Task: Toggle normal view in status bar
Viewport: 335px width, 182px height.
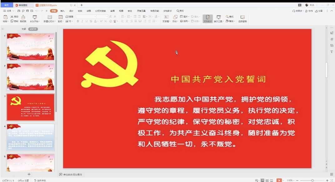Action: click(262, 180)
